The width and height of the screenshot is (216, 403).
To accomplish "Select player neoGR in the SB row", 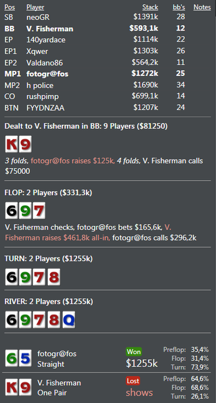I will pyautogui.click(x=38, y=17).
